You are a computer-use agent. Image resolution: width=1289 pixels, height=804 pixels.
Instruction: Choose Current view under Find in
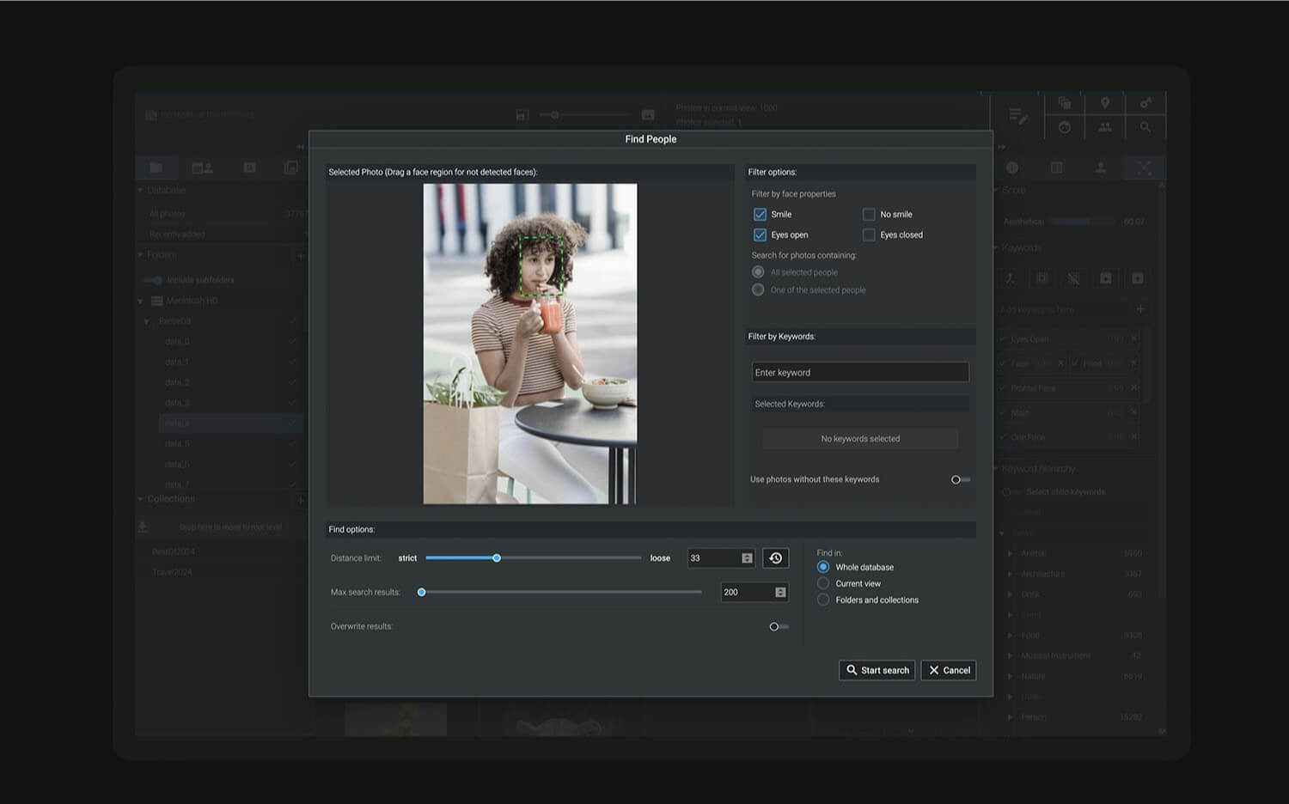[823, 583]
